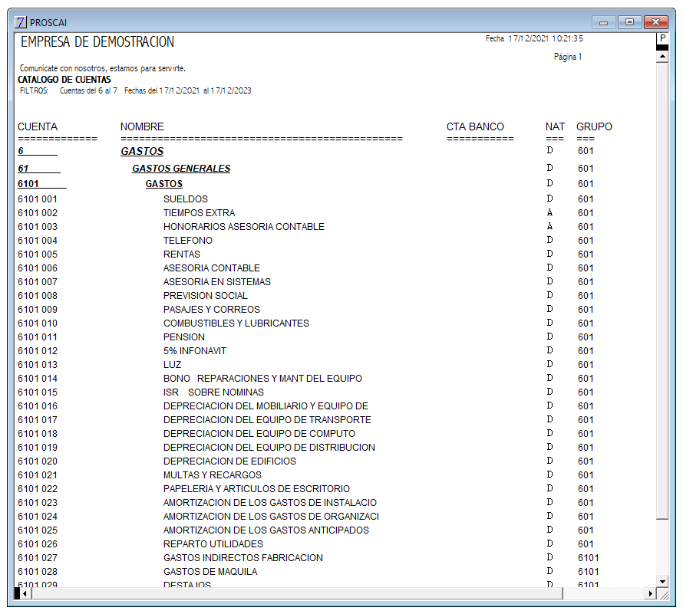Screen dimensions: 683x614
Task: Click the vertical scrollbar thumb
Action: [662, 291]
